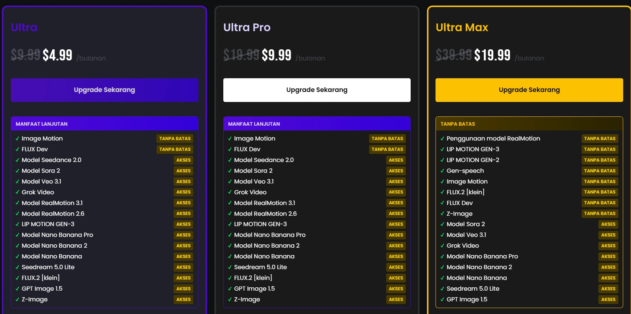The width and height of the screenshot is (631, 314).
Task: Click checkmark beside Penggunaan model RealMotion
Action: (x=442, y=139)
